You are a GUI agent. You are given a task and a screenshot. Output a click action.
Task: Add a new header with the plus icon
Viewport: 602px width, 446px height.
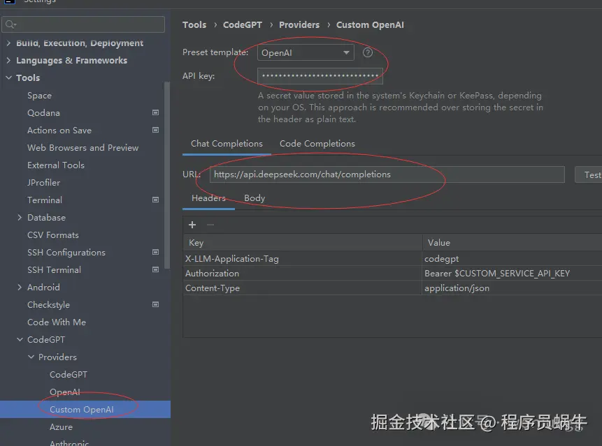click(x=192, y=225)
